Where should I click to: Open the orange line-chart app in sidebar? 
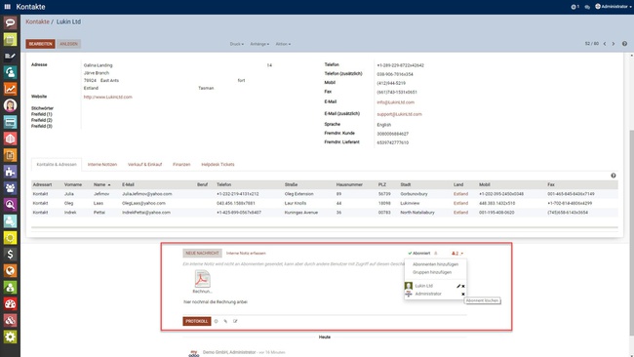tap(10, 89)
